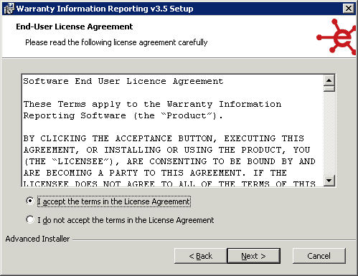Image resolution: width=358 pixels, height=276 pixels.
Task: Click the scroll down arrow of license text
Action: [x=329, y=181]
